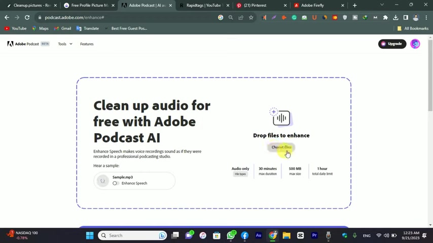This screenshot has width=433, height=243.
Task: Click the zoom magnifier icon in address bar
Action: pyautogui.click(x=231, y=17)
